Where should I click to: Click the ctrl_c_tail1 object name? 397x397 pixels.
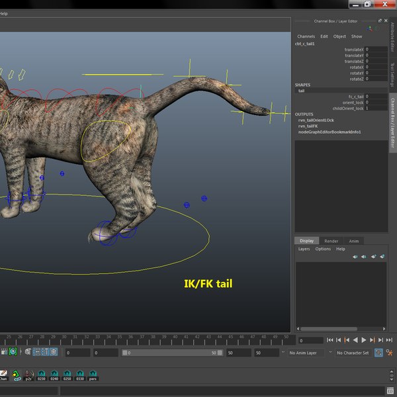pos(304,44)
